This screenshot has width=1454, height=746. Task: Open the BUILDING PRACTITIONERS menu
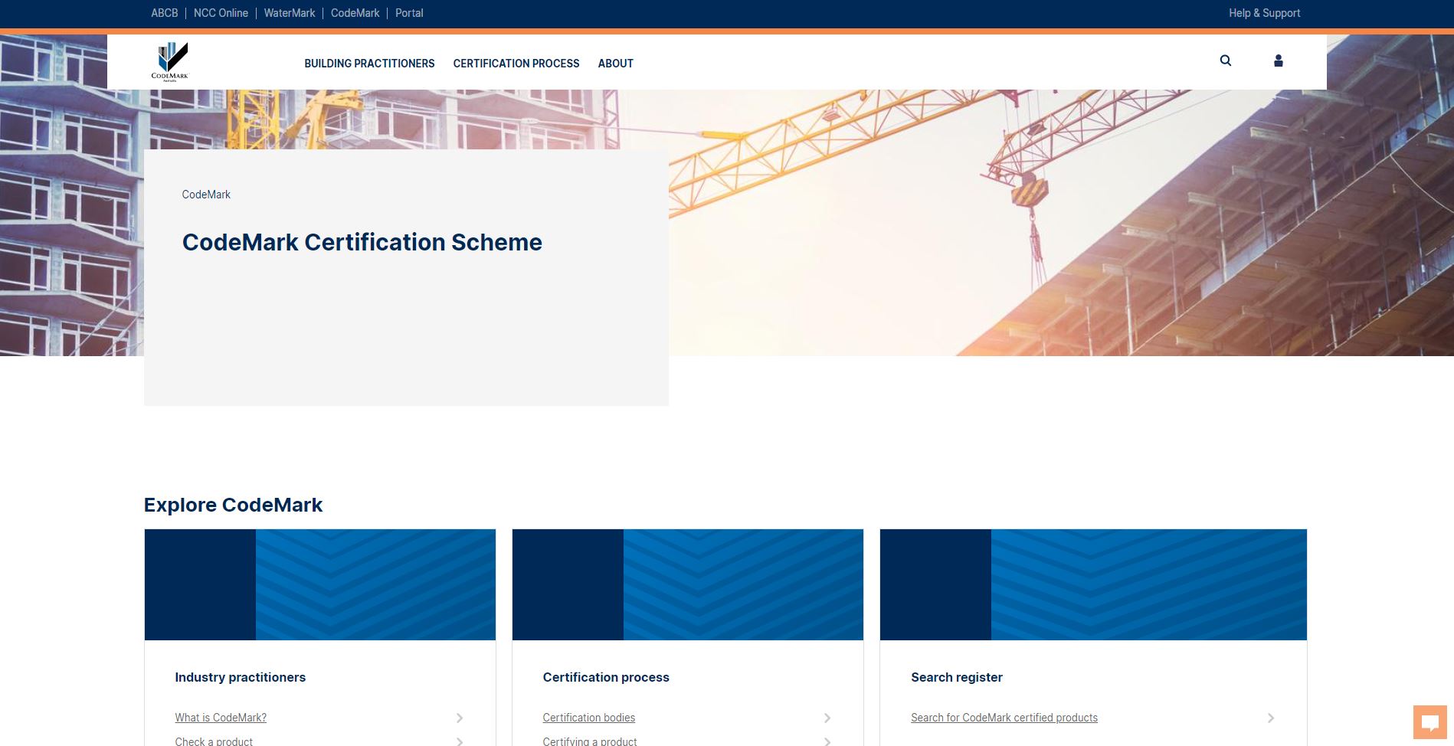coord(369,64)
